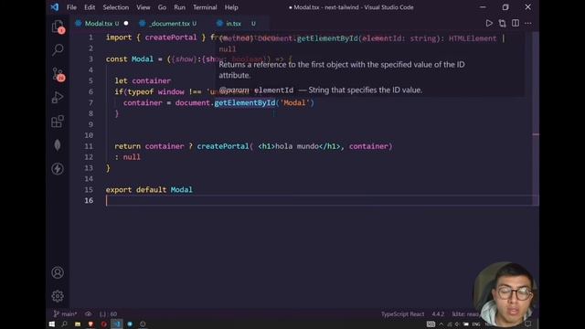Split the editor to the right
The width and height of the screenshot is (585, 329).
(x=516, y=23)
